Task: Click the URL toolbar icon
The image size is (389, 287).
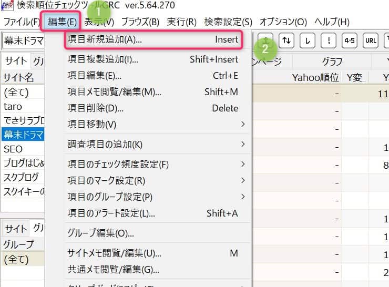Action: click(x=371, y=40)
